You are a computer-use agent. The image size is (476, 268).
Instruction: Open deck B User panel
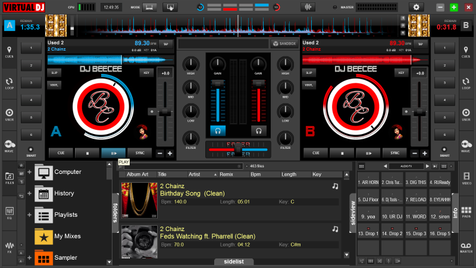pos(466,115)
